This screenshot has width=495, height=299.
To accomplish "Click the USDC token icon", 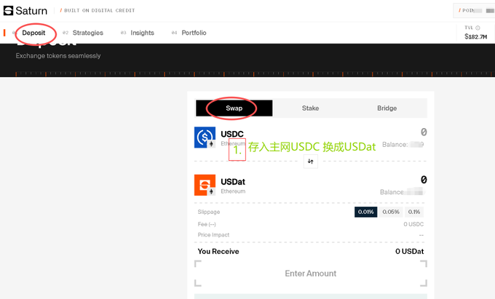I will pyautogui.click(x=205, y=137).
